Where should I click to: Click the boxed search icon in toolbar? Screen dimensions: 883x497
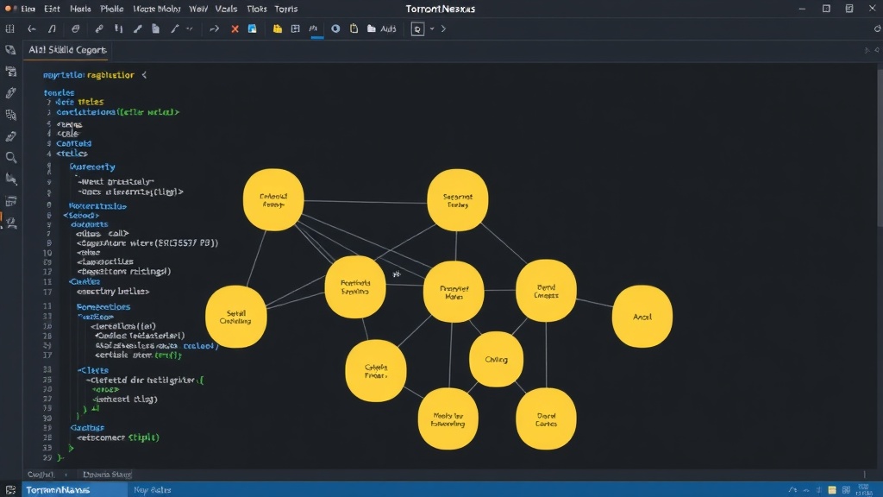417,28
